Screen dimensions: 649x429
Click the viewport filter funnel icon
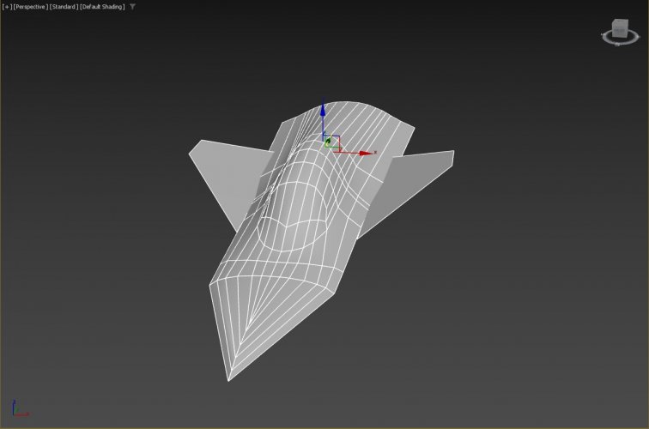click(x=132, y=7)
